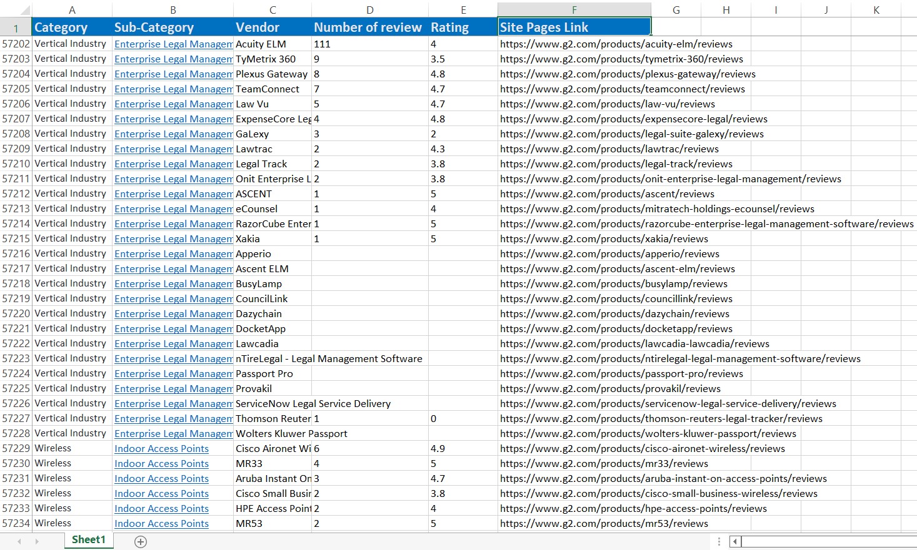This screenshot has height=550, width=917.
Task: Open Indoor Access Points link in row 57229
Action: click(161, 449)
